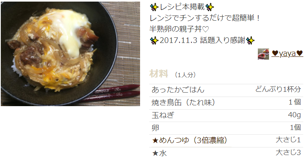This screenshot has width=308, height=159.
Task: Click the sparkle icon after 話題入り感謝
Action: (x=250, y=41)
